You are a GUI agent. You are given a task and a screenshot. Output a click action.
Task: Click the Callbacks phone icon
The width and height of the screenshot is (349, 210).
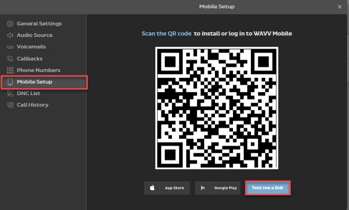pyautogui.click(x=10, y=59)
